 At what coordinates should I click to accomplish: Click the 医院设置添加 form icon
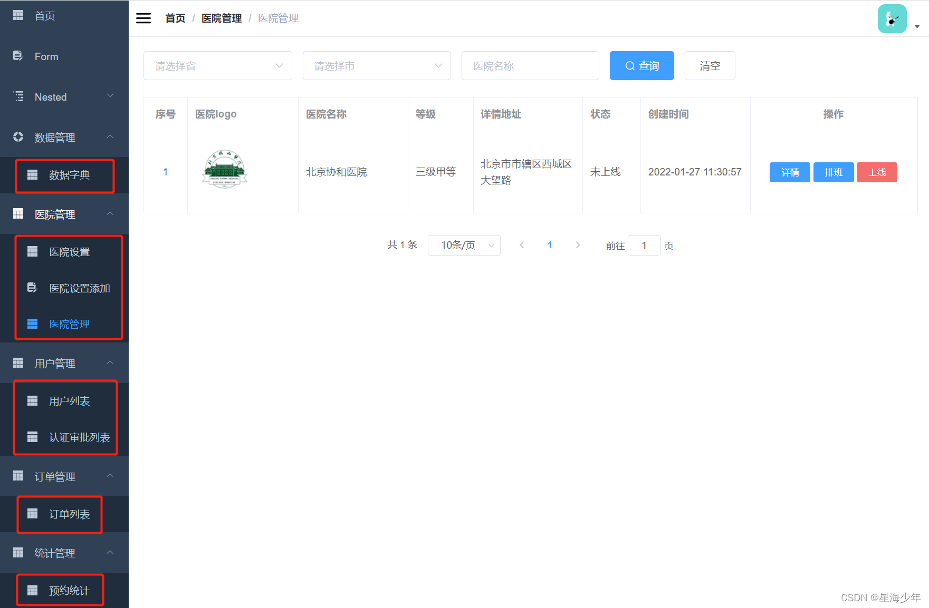point(33,288)
